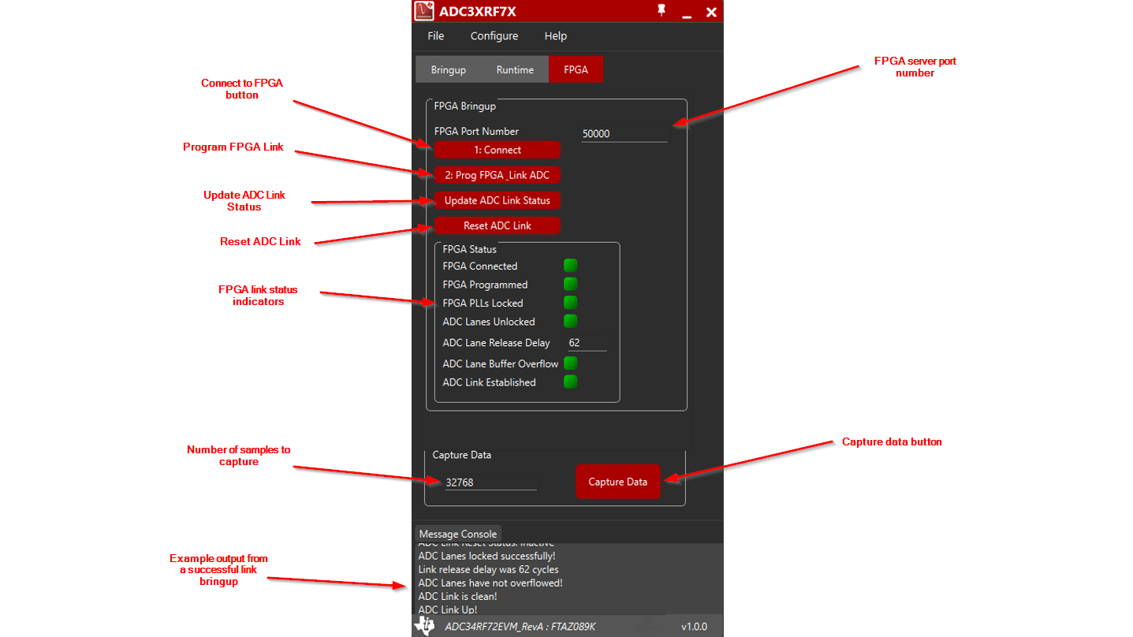Click the pin window icon
The image size is (1133, 637).
pos(661,11)
